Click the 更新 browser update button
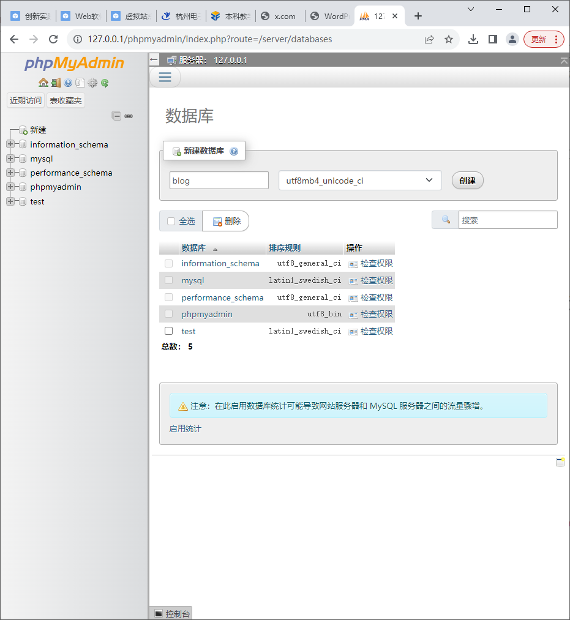This screenshot has height=620, width=570. [x=544, y=39]
